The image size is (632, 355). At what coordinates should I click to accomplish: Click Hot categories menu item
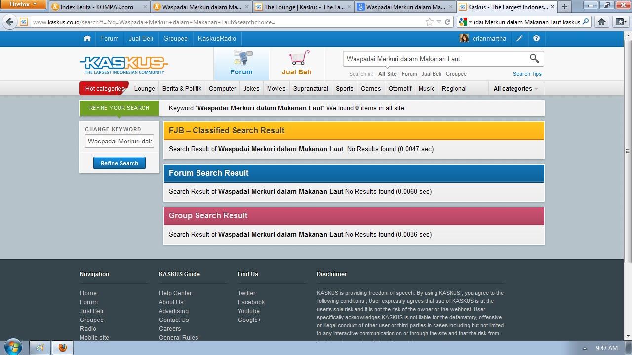104,89
